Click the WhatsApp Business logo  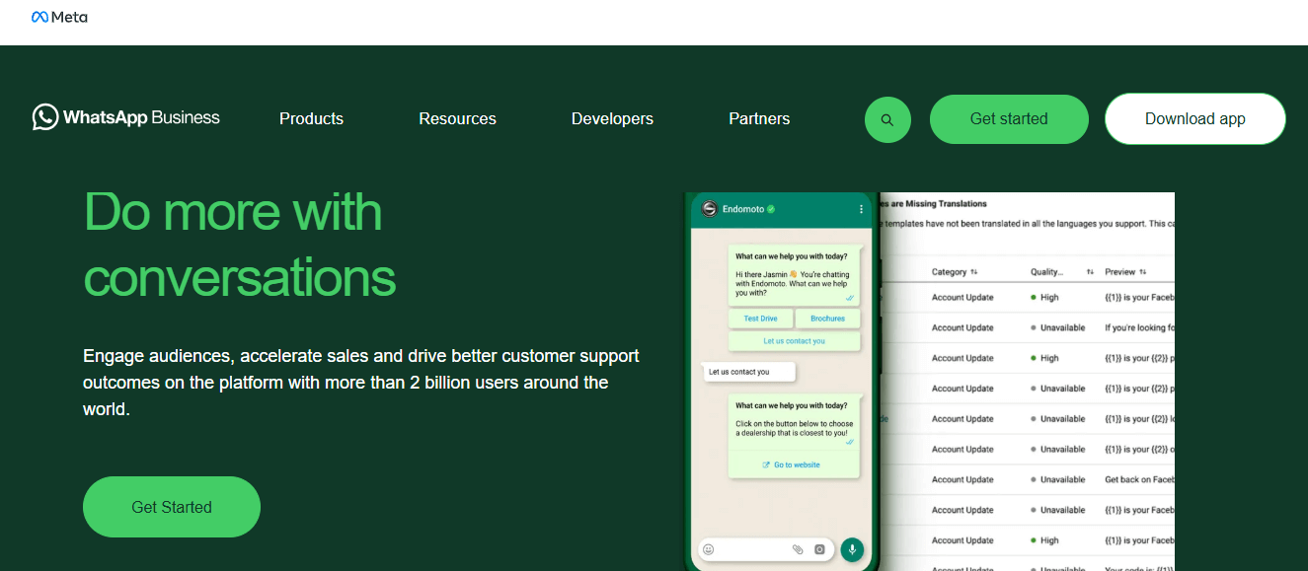point(126,117)
